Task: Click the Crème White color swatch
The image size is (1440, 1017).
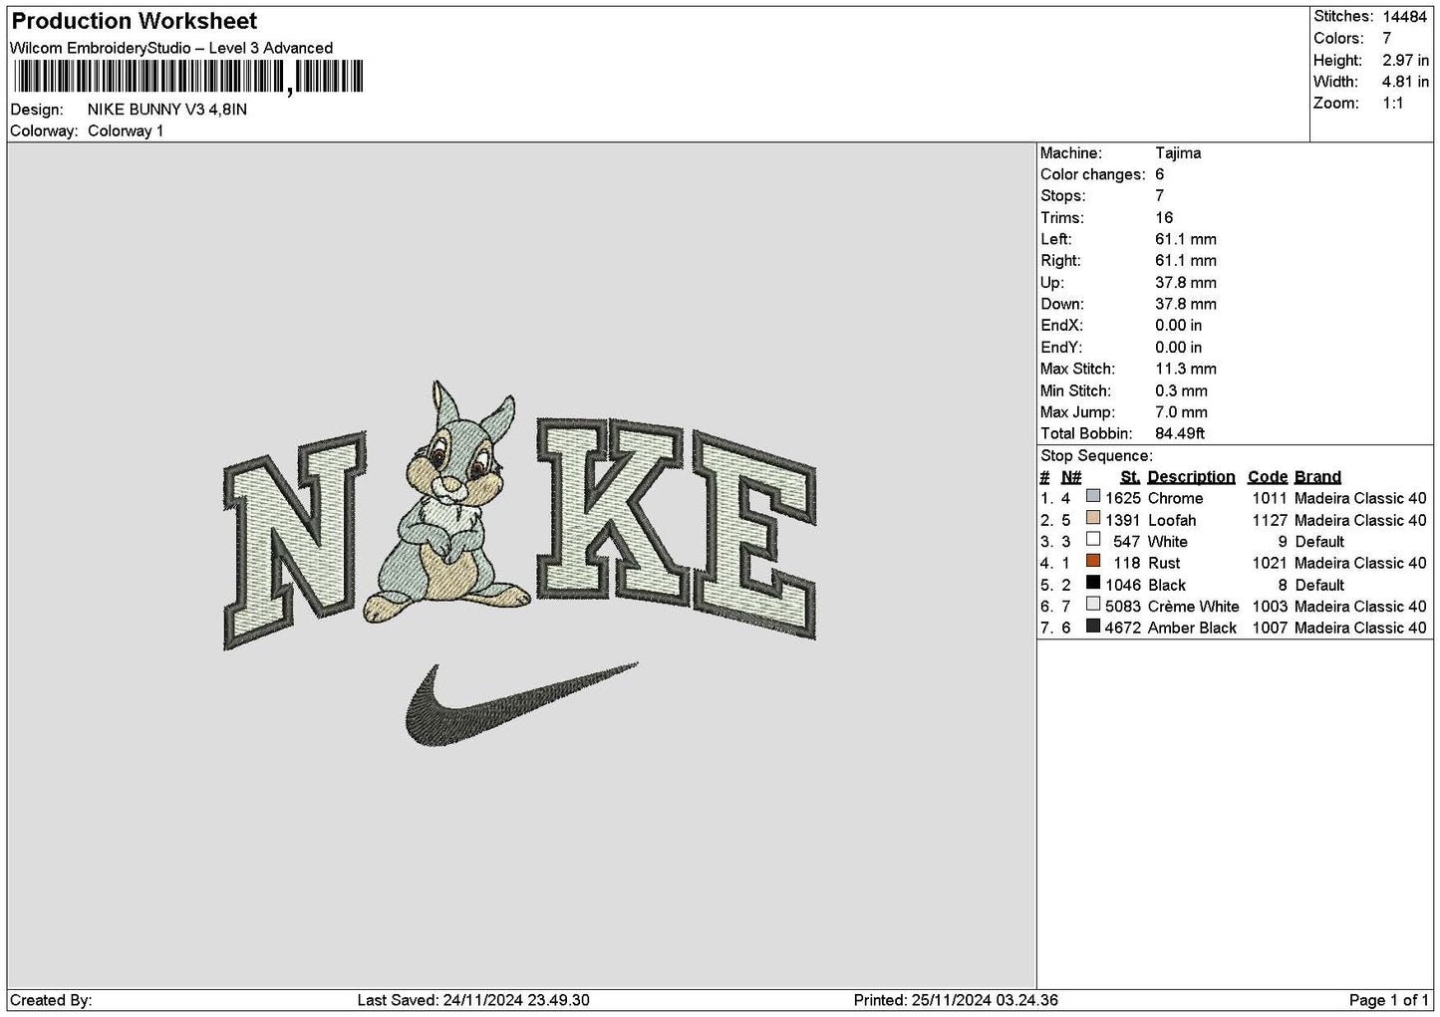Action: click(1093, 605)
